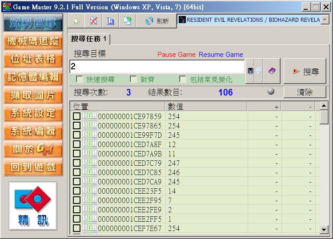Tick the checkbox for address 000000001CE97859
Viewport: 333px width, 239px height.
pos(76,116)
